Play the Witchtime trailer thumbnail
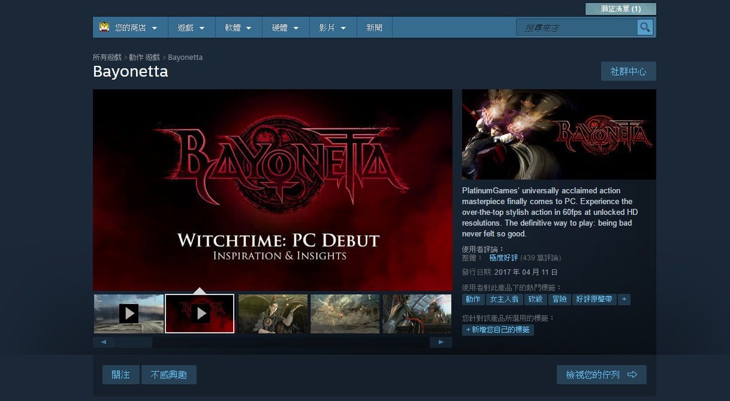Viewport: 730px width, 401px height. click(200, 314)
